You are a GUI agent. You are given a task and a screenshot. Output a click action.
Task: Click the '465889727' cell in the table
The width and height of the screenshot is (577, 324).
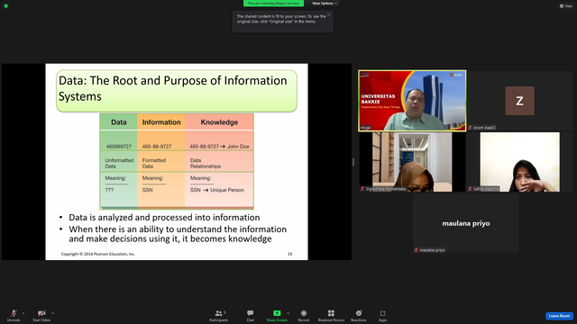[119, 146]
